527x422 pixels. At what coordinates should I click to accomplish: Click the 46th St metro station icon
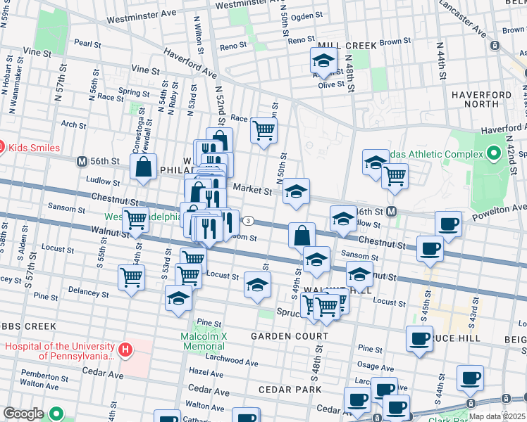pos(391,212)
